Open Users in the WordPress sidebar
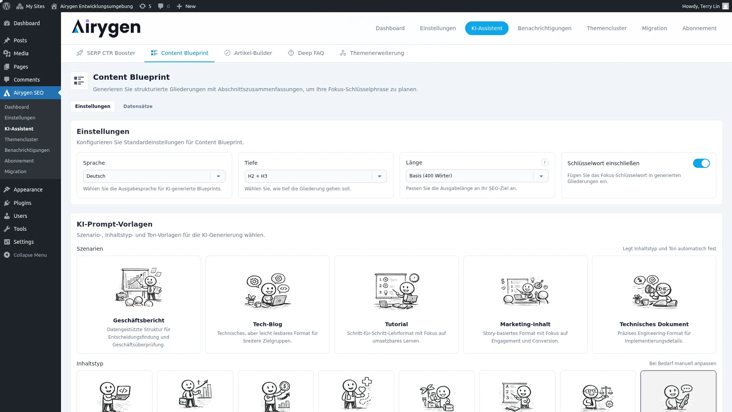The image size is (732, 412). pos(30,216)
